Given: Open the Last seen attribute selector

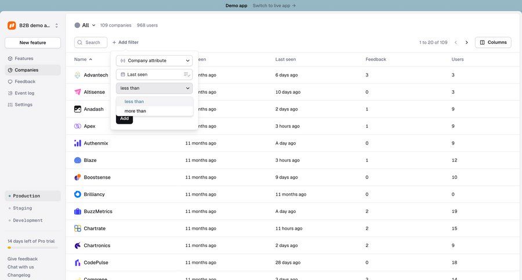Looking at the screenshot, I should point(154,75).
